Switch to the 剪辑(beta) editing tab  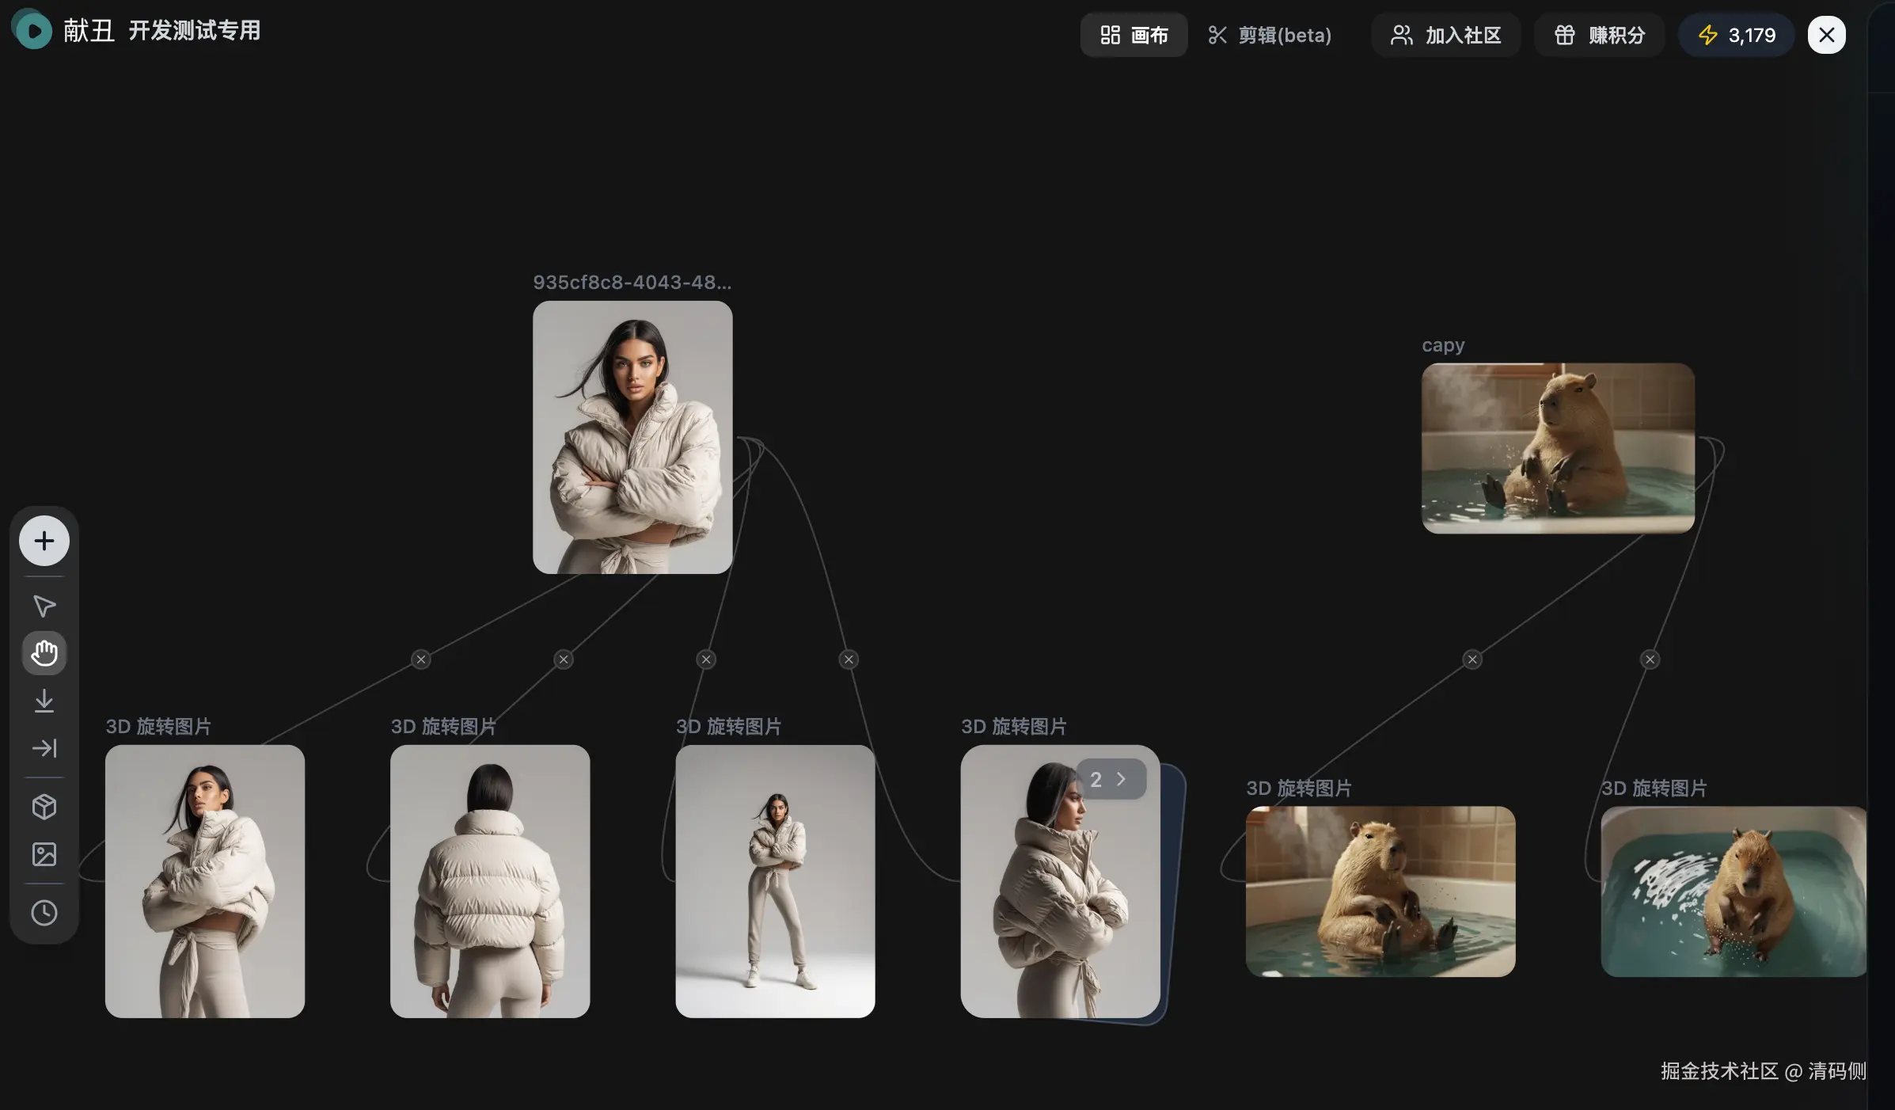point(1270,35)
